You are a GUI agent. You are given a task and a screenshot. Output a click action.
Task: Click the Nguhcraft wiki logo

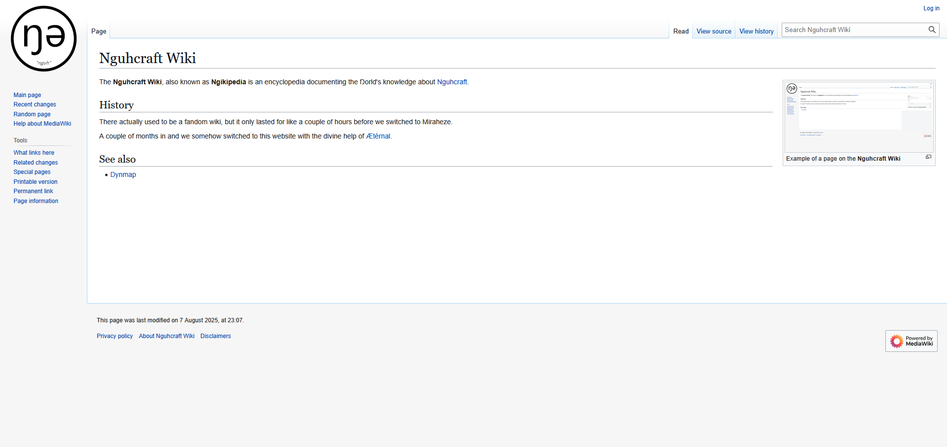pos(43,39)
